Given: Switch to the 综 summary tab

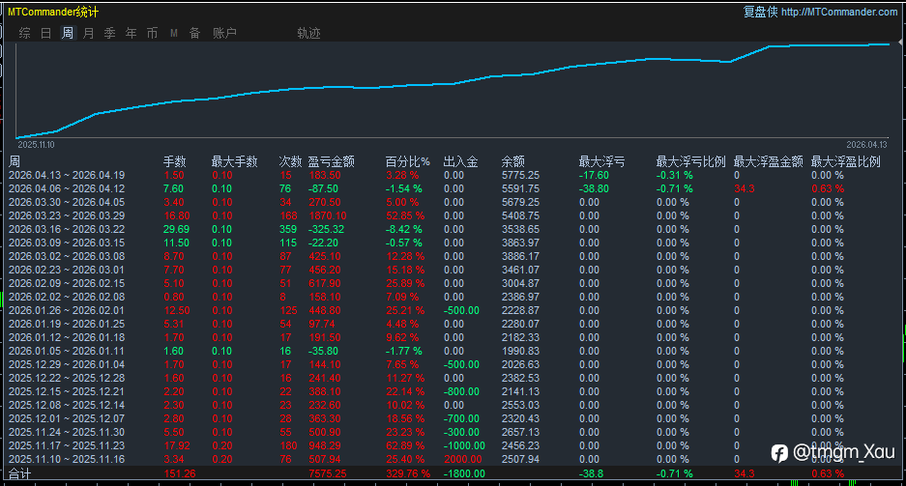Looking at the screenshot, I should [x=24, y=33].
